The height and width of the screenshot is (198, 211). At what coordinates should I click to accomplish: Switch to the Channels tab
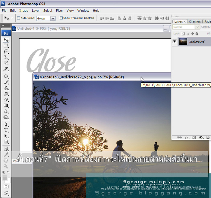click(195, 21)
